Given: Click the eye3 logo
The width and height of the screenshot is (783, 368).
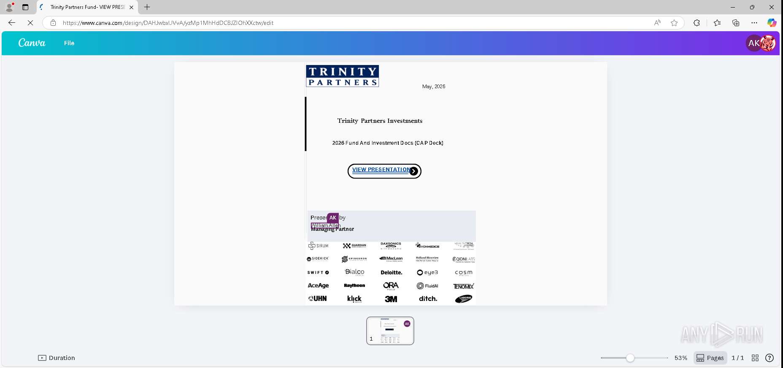Looking at the screenshot, I should pos(427,273).
